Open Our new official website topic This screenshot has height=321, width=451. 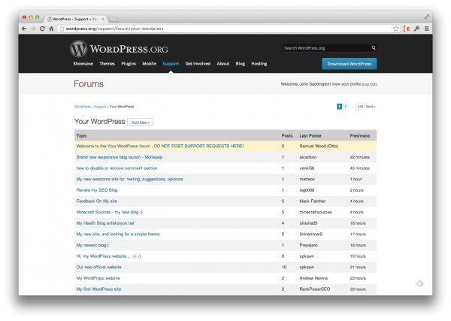pyautogui.click(x=99, y=267)
